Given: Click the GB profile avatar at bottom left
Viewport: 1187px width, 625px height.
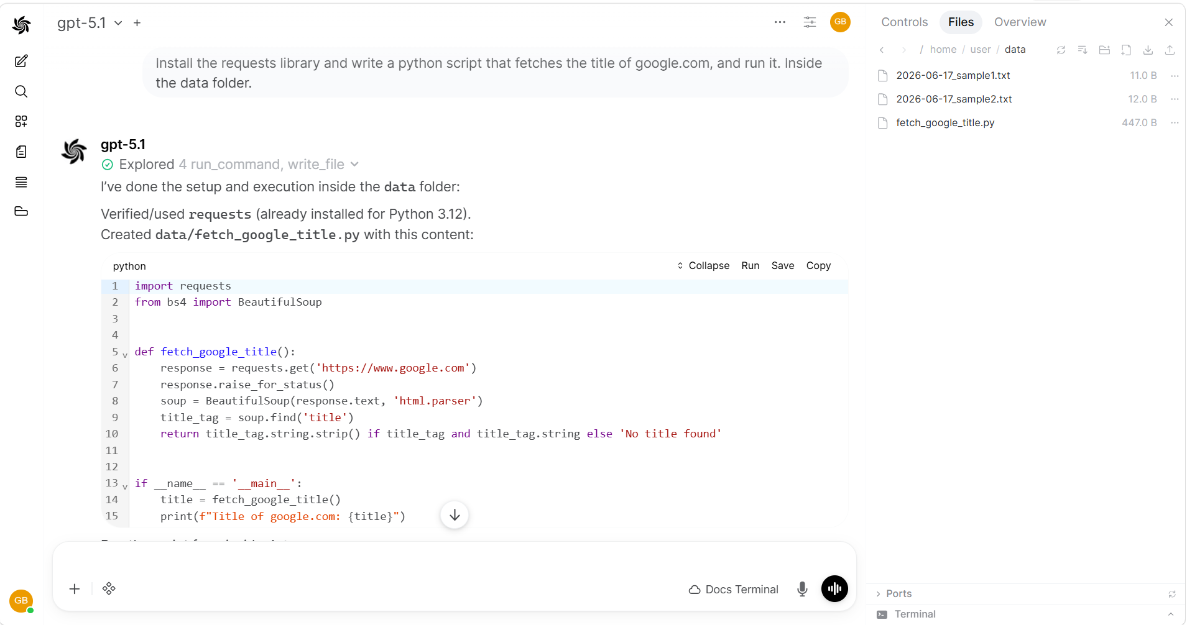Looking at the screenshot, I should (x=21, y=601).
